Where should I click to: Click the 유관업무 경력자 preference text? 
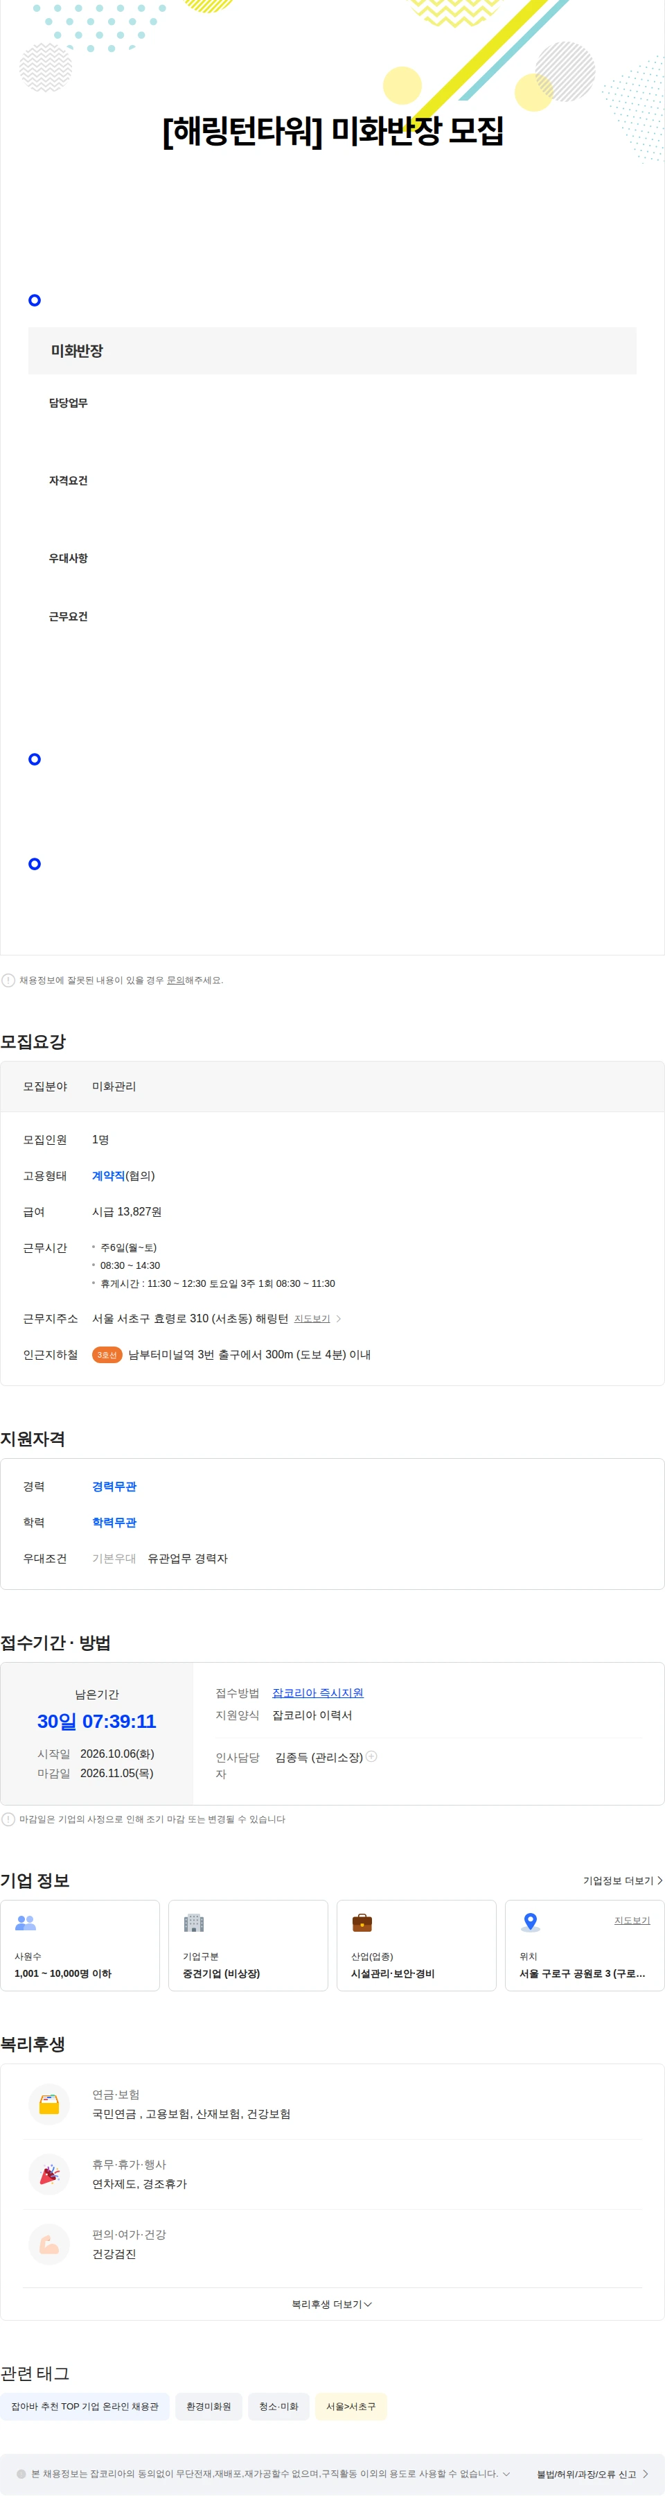click(x=188, y=1558)
